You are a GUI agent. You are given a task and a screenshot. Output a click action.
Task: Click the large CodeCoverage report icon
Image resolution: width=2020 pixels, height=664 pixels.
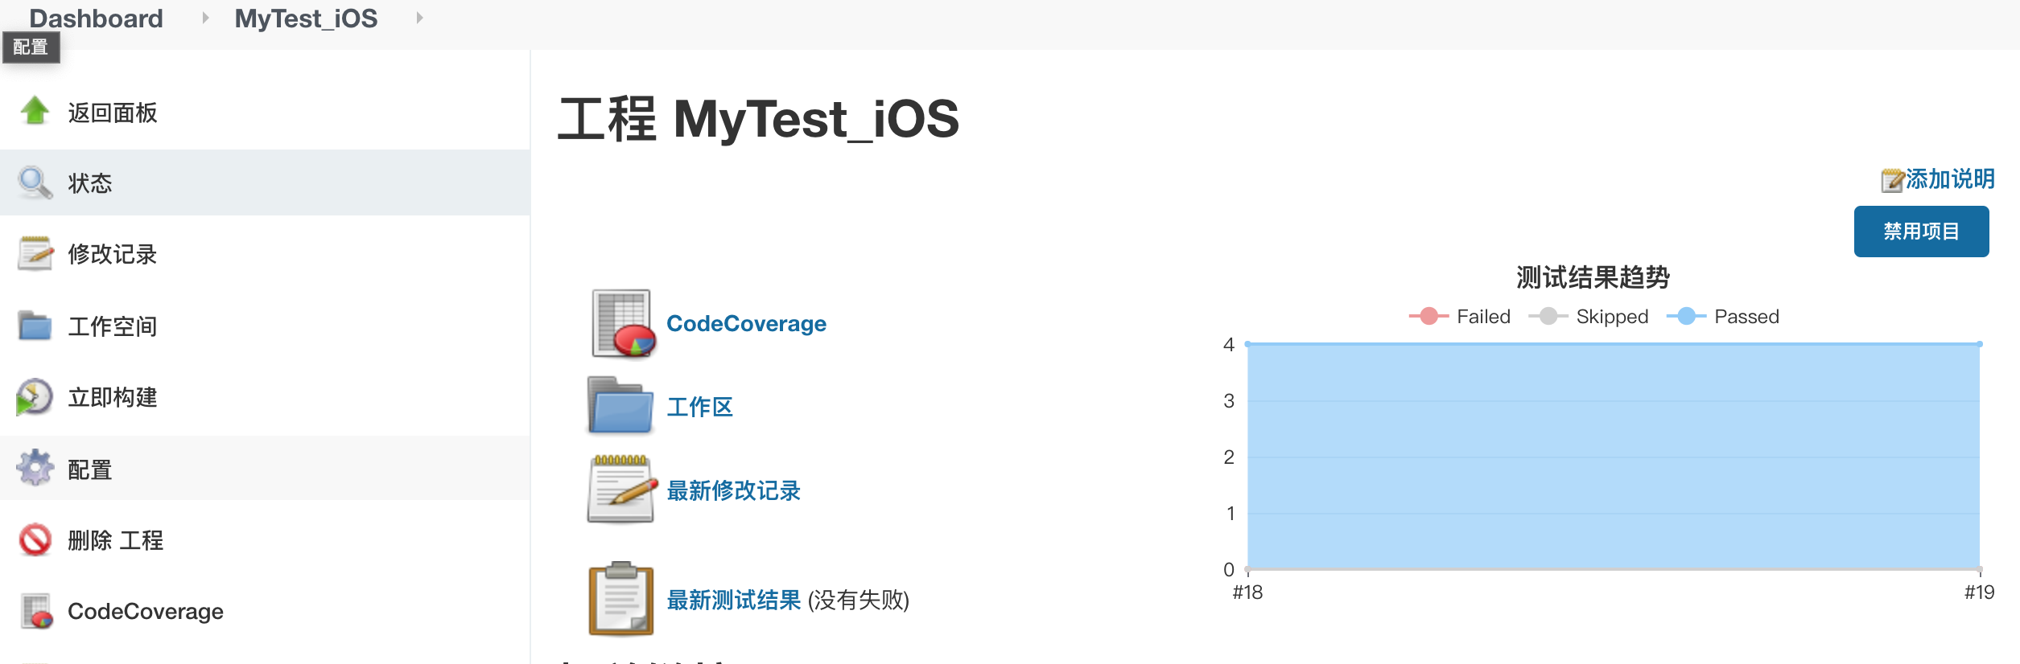[621, 323]
